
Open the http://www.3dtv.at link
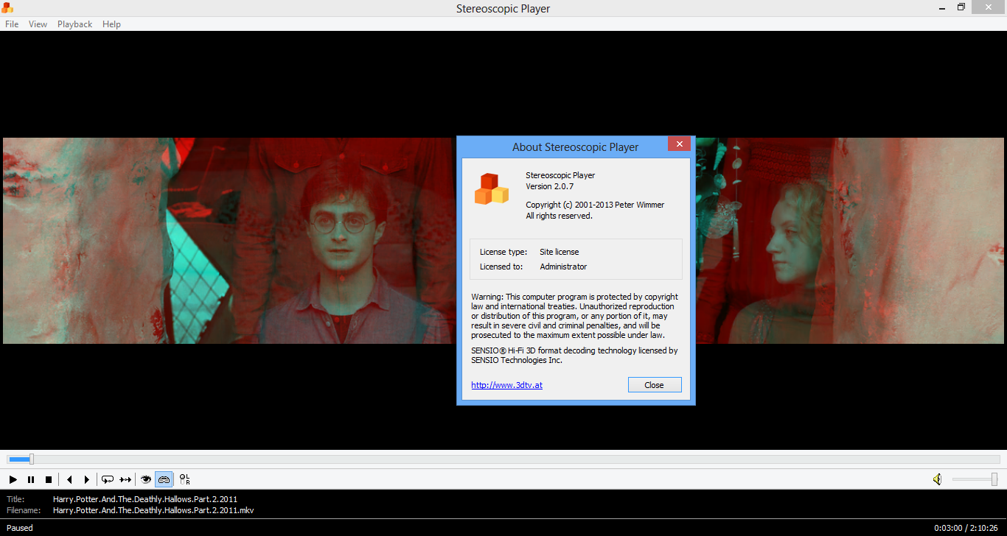506,385
